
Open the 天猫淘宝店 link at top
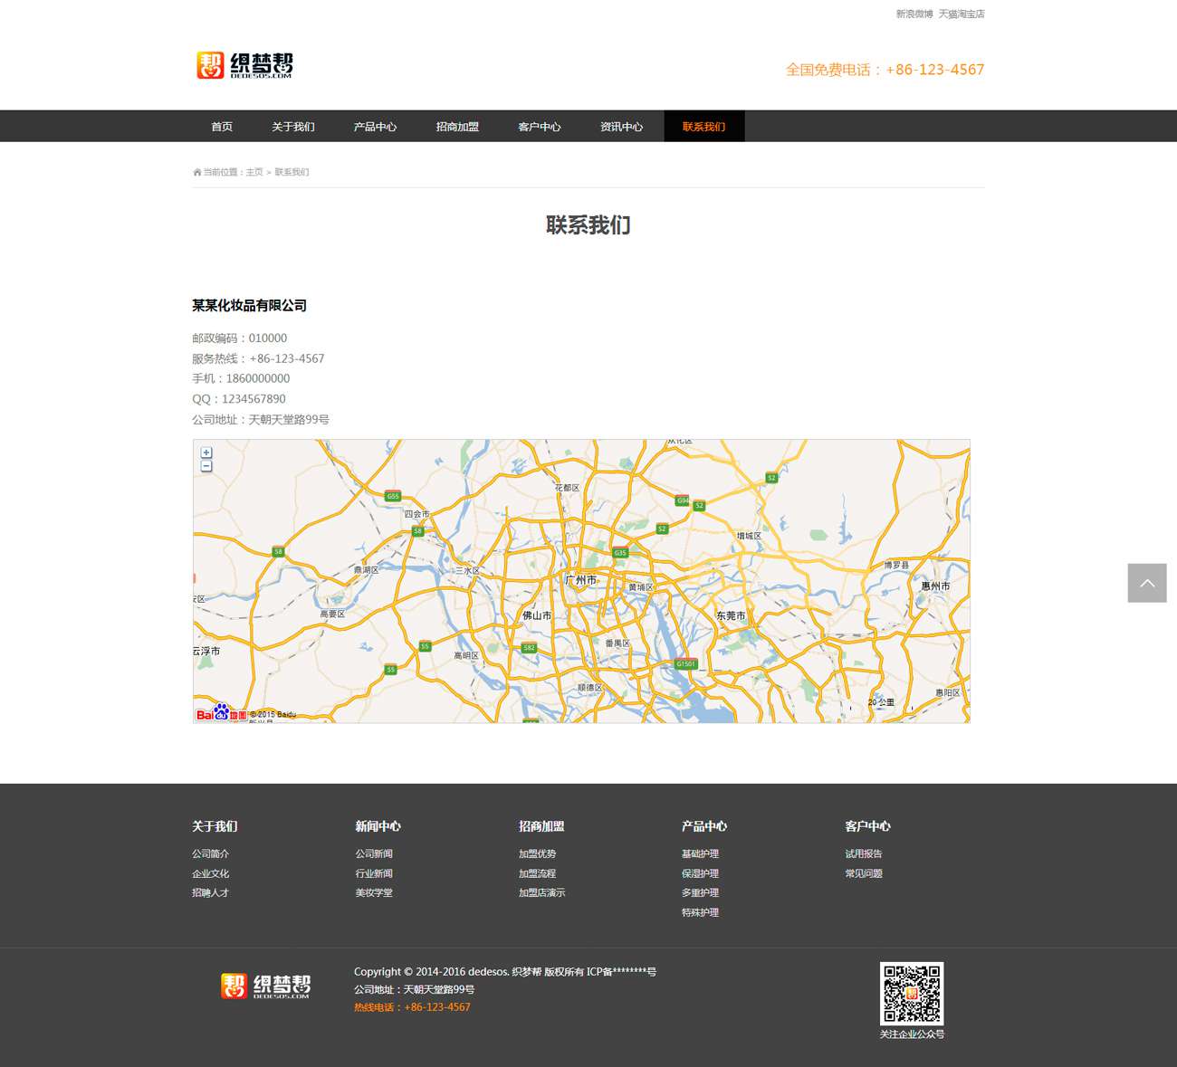961,14
